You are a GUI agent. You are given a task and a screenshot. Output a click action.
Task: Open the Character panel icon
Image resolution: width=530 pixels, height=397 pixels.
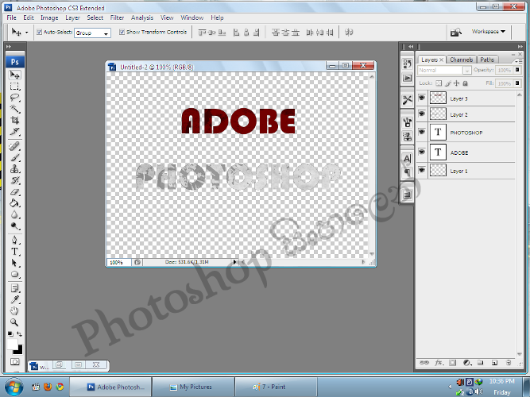click(408, 159)
